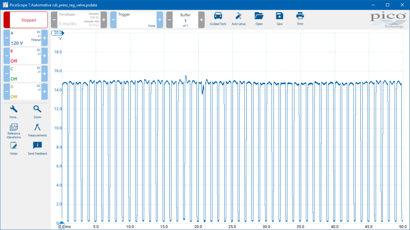Click the 0.0 ms time axis label
410x230 pixels.
(x=61, y=227)
